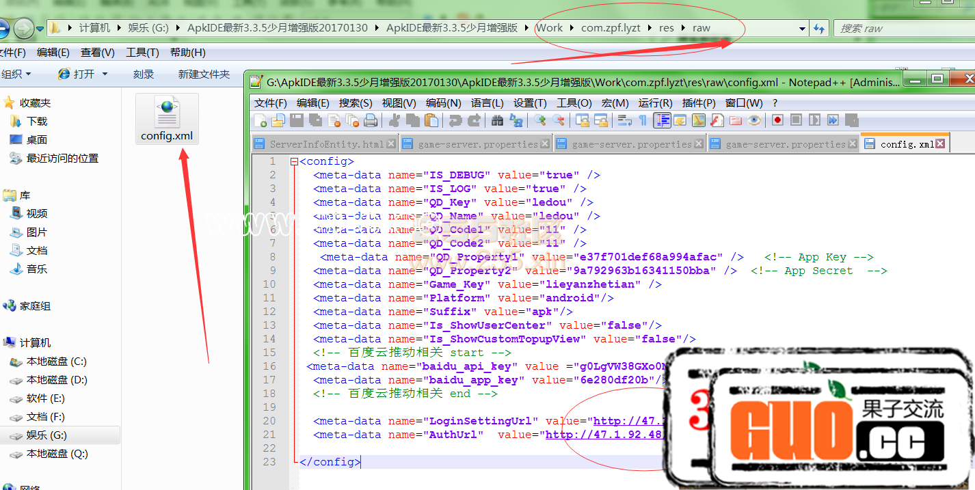Screen dimensions: 975x490
Task: Click the Zoom In magnifier icon
Action: 541,121
